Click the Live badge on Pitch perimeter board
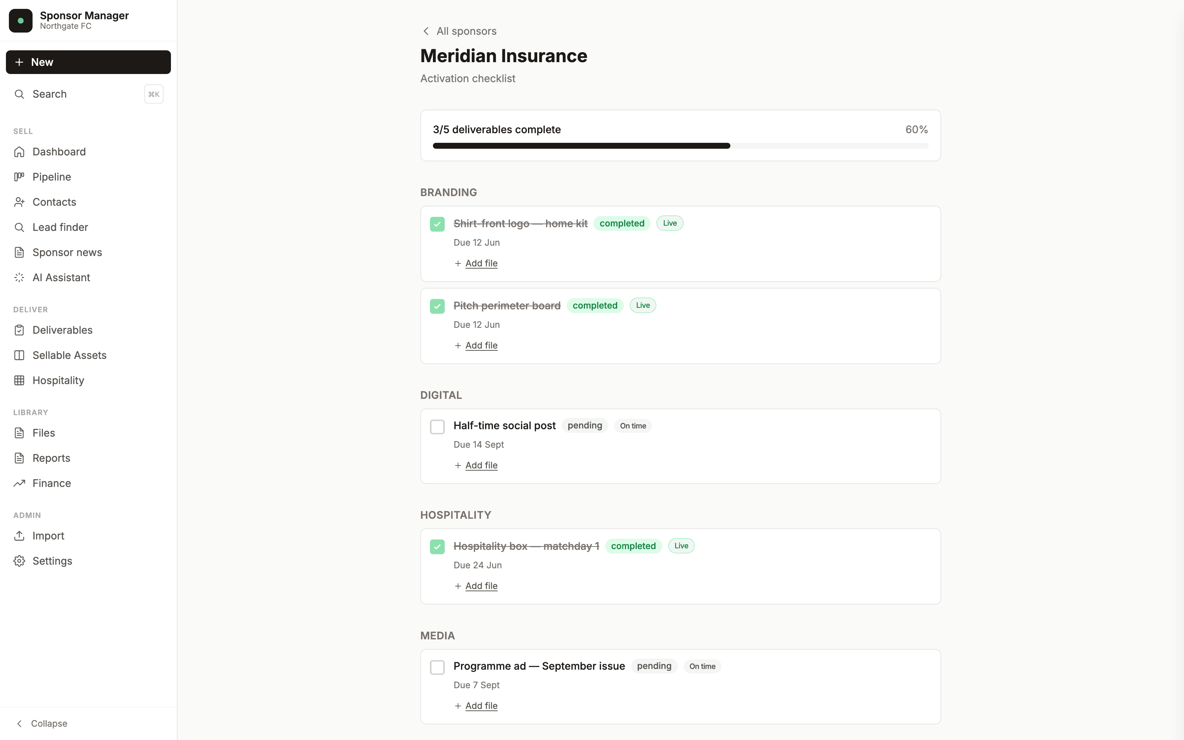Viewport: 1184px width, 740px height. coord(643,305)
